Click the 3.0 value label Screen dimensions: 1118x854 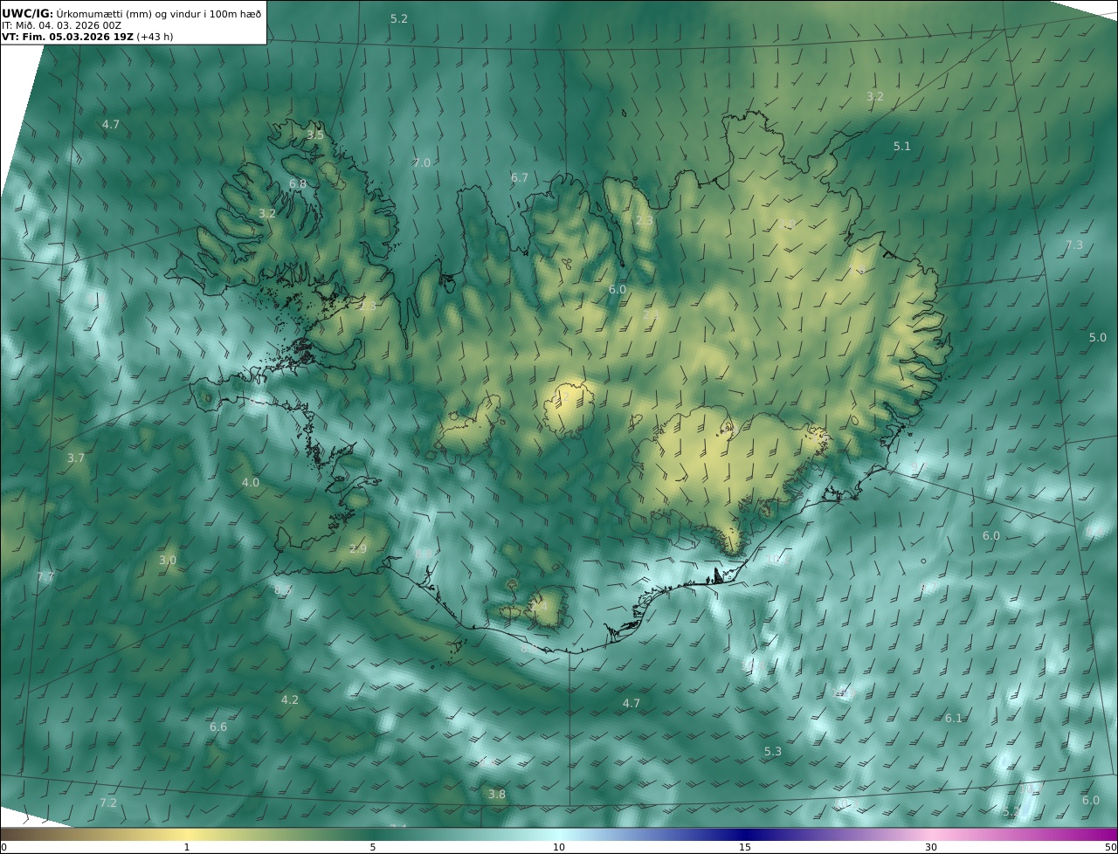click(x=168, y=560)
